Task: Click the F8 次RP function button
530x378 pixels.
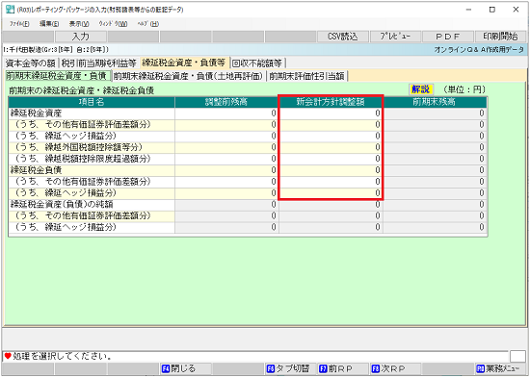Action: pos(395,368)
